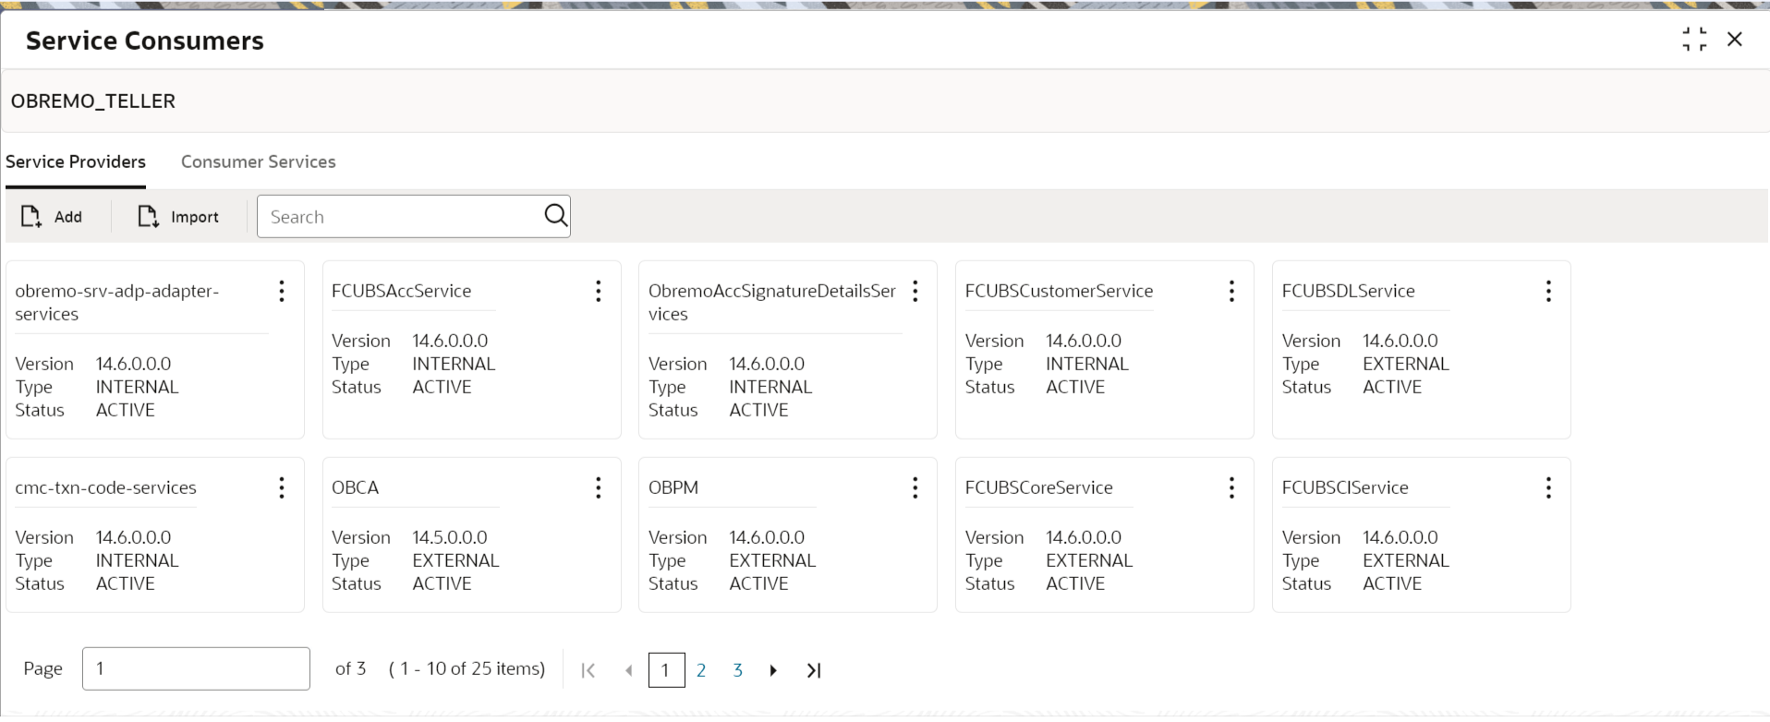The image size is (1770, 722).
Task: Switch to the Consumer Services tab
Action: tap(259, 162)
